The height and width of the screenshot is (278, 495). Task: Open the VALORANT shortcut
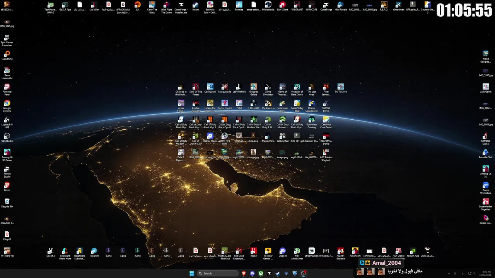[297, 6]
